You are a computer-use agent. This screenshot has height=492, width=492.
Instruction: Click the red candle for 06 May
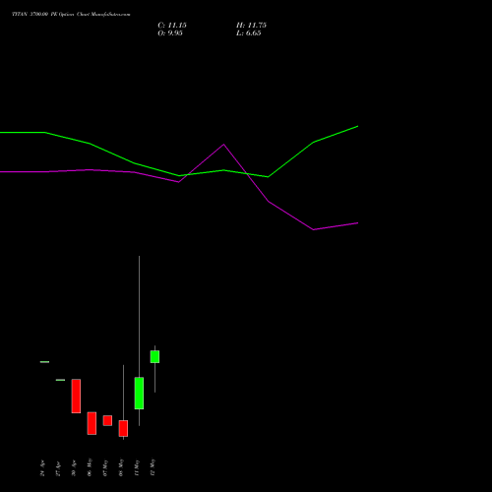click(92, 423)
